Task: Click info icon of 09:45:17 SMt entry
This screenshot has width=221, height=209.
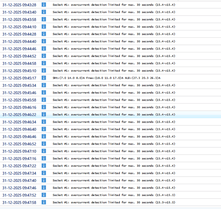Action: [x=44, y=78]
